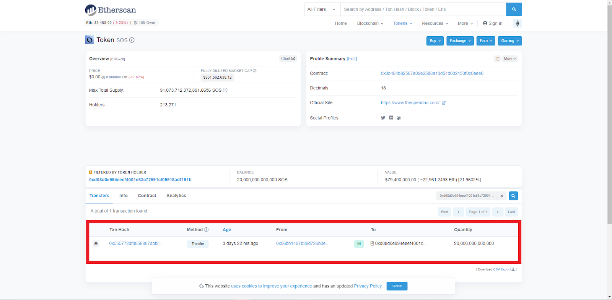Click the page vertical scrollbar

(609, 115)
